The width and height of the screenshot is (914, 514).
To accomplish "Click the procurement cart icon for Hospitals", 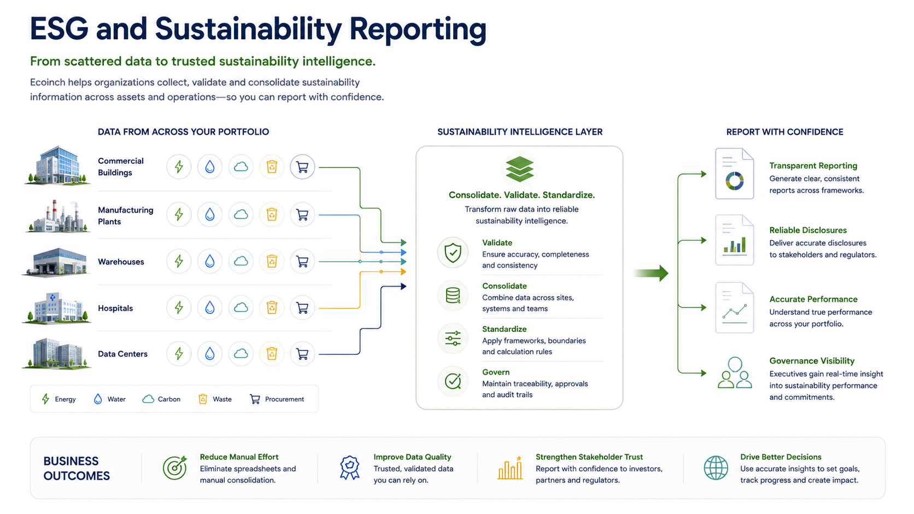I will tap(302, 308).
